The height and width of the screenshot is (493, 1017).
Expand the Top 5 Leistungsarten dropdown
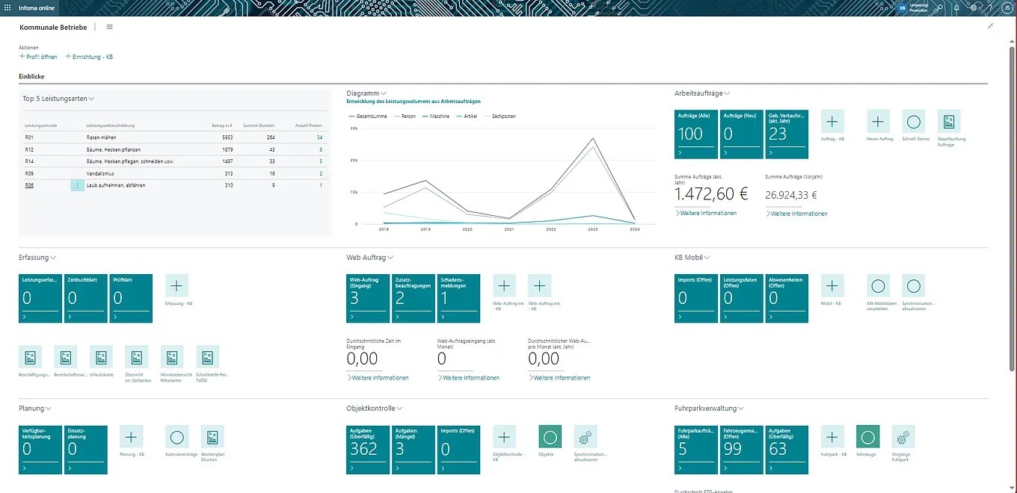pyautogui.click(x=91, y=99)
